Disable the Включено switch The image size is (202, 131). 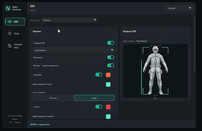tap(110, 57)
